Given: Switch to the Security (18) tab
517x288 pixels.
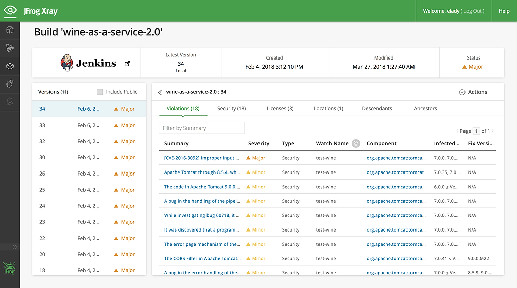Looking at the screenshot, I should tap(231, 109).
